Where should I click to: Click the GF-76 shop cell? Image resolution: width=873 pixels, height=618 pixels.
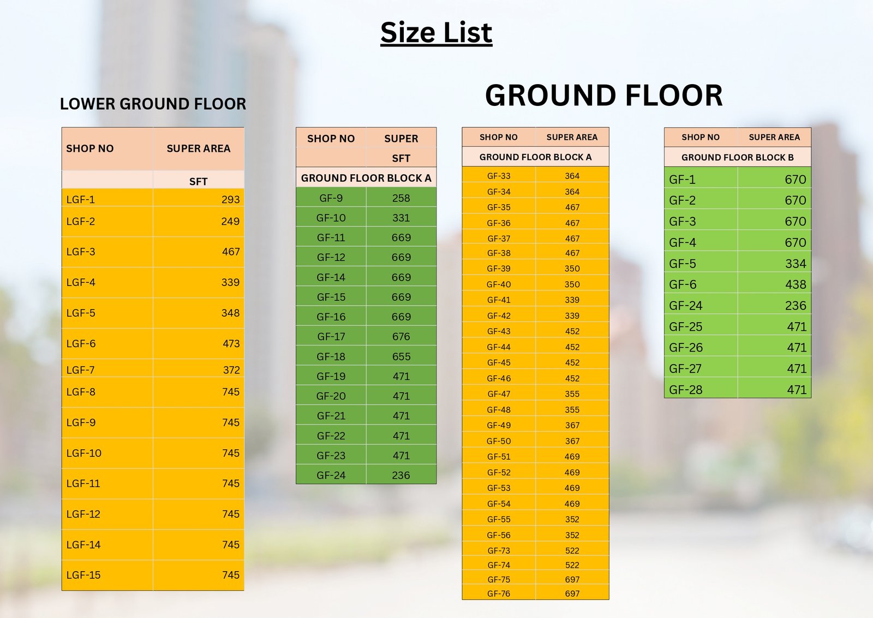pos(499,593)
